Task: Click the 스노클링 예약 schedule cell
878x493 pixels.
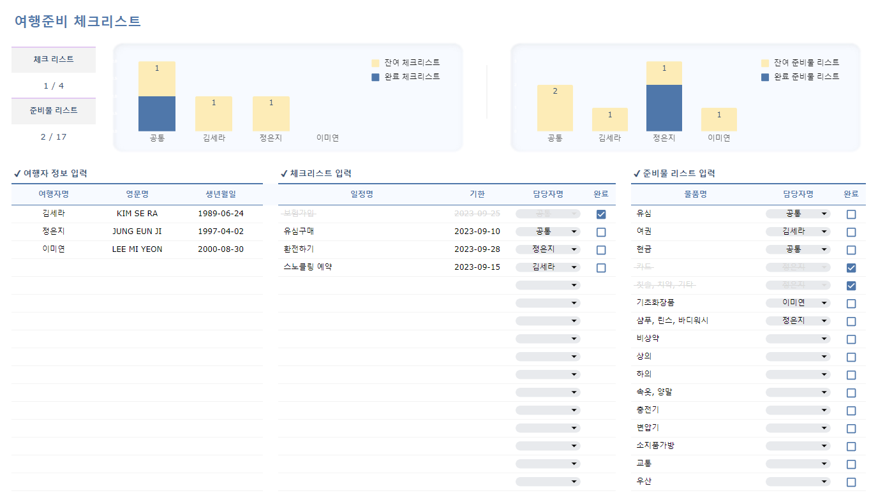Action: (x=362, y=267)
